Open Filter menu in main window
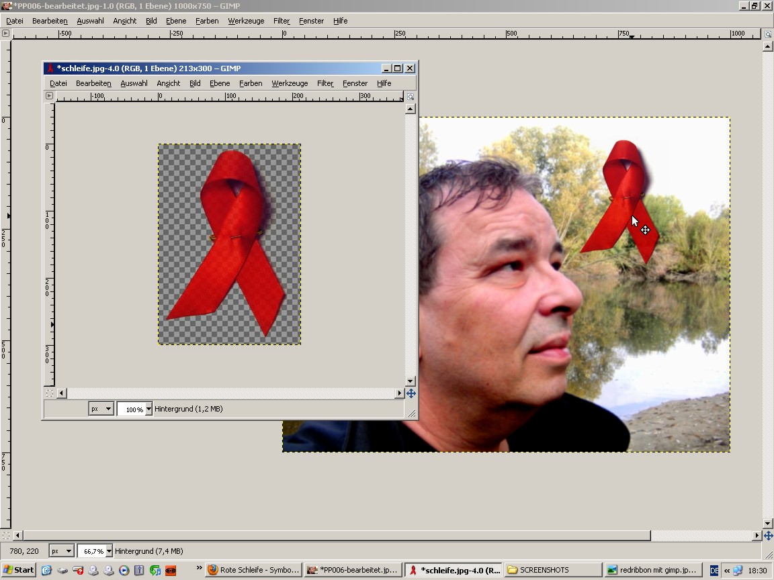Image resolution: width=774 pixels, height=580 pixels. (282, 21)
